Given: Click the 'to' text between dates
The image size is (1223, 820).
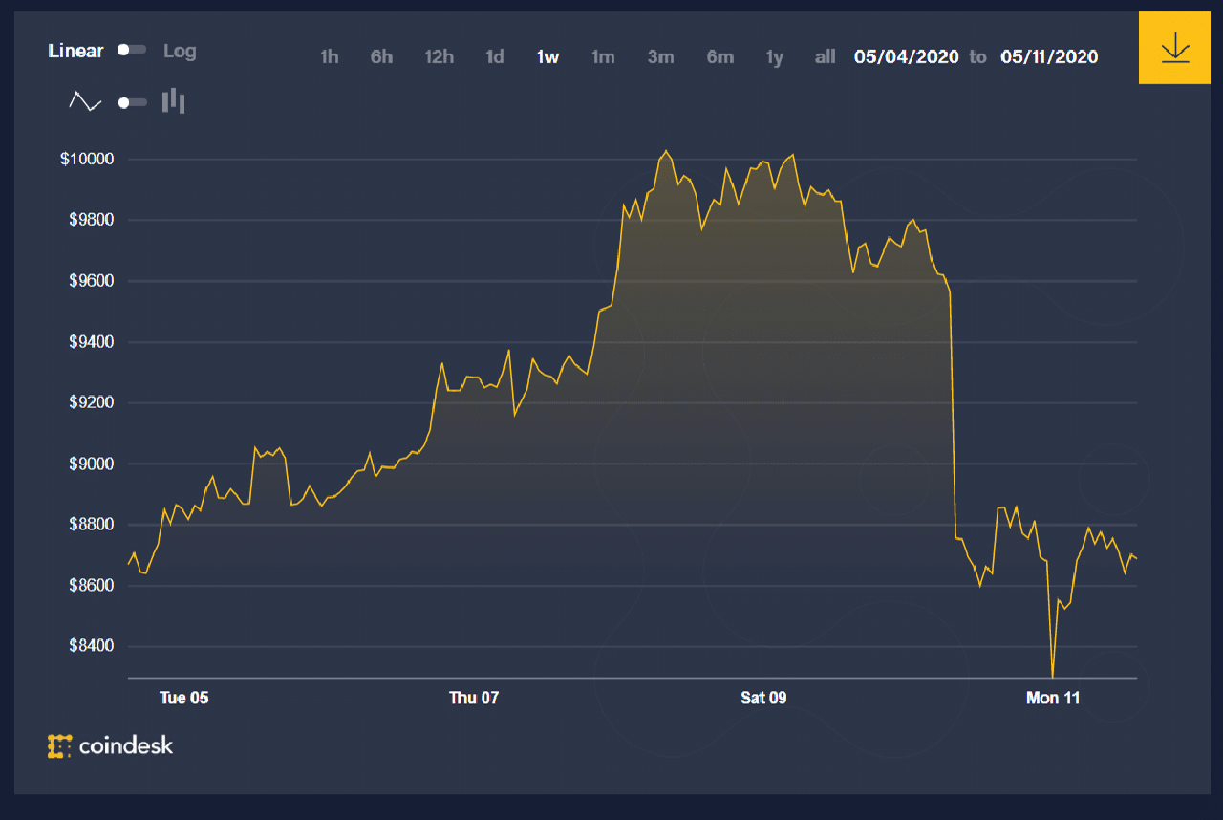Looking at the screenshot, I should [977, 57].
